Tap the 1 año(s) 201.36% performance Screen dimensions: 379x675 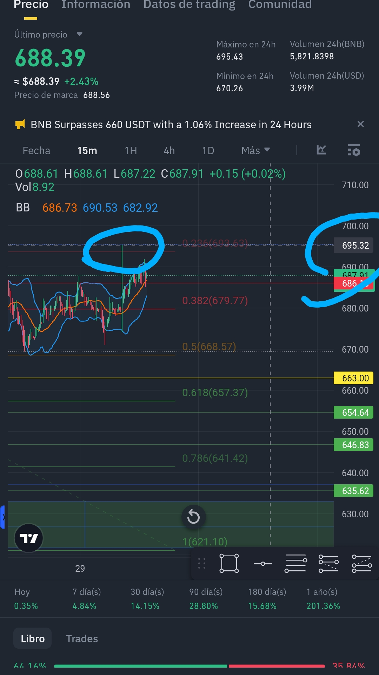point(323,599)
